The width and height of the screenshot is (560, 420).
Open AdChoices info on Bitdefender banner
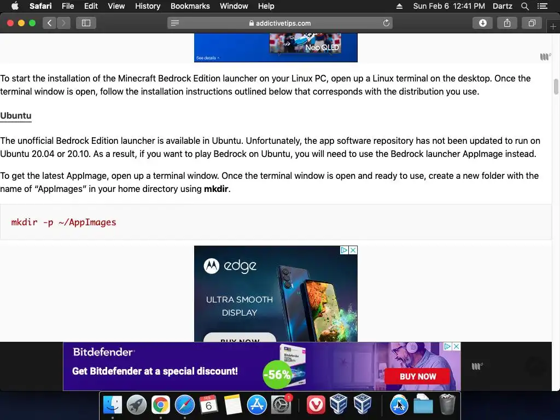tap(447, 346)
